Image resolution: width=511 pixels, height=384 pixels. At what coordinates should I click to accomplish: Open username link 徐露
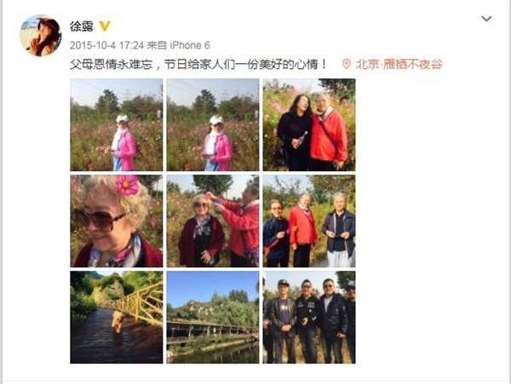81,26
